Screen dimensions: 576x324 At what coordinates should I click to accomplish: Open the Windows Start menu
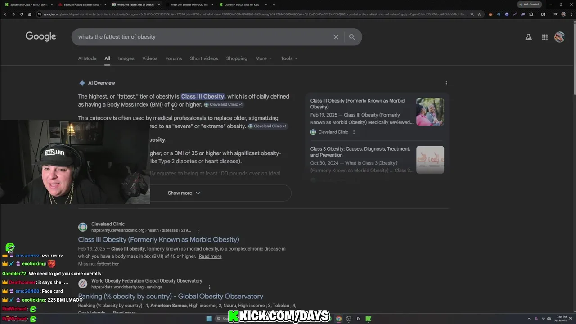tap(209, 319)
